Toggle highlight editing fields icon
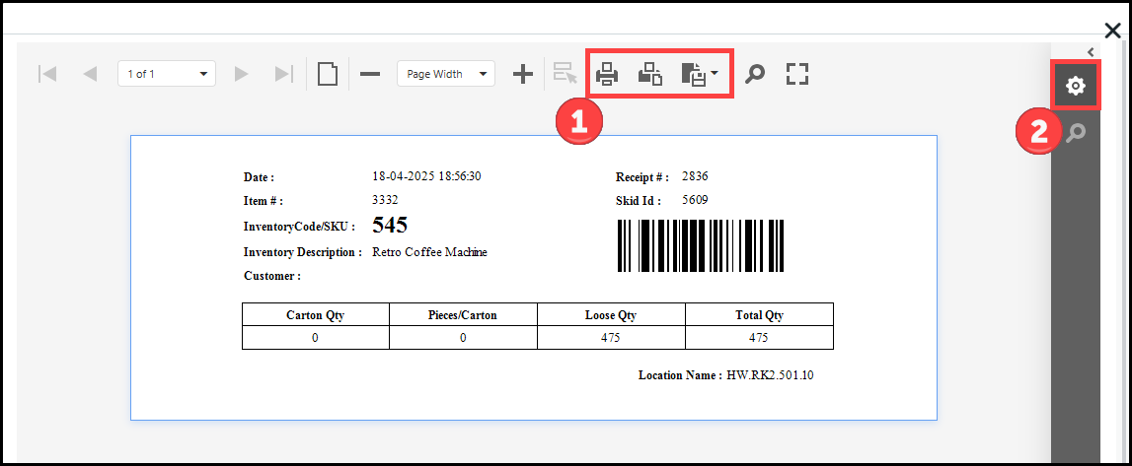 coord(566,74)
